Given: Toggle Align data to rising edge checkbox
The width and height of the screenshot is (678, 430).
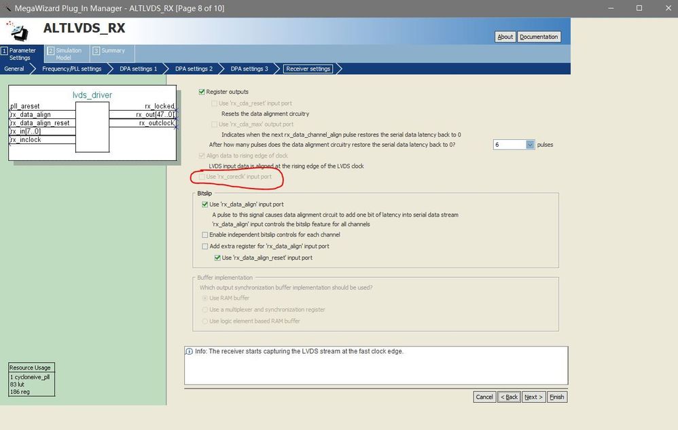Looking at the screenshot, I should (x=202, y=156).
